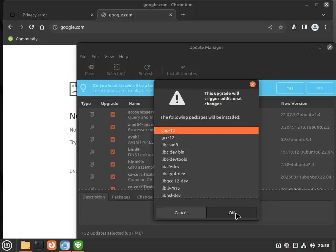Close the Privacy error Chromium tab
The height and width of the screenshot is (252, 336).
(x=92, y=15)
